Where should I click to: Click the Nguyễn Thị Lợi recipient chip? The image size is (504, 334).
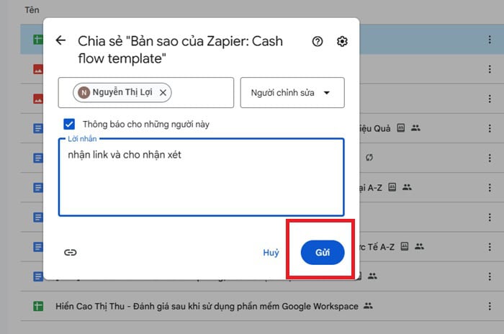tap(119, 92)
